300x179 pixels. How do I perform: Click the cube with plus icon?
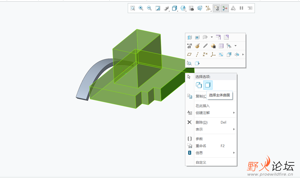point(197,63)
